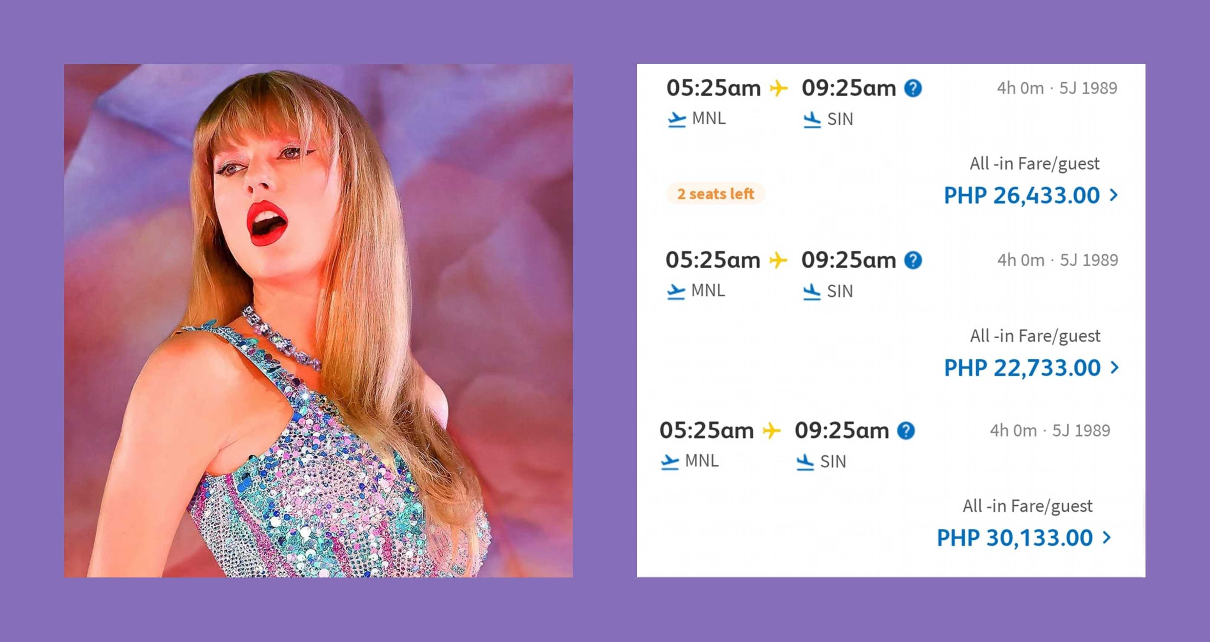Screen dimensions: 1210x642
Task: Click the yellow airplane icon on the third flight
Action: [771, 431]
